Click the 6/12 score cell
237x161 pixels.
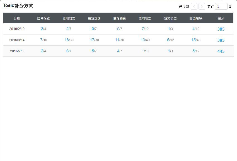coord(170,40)
